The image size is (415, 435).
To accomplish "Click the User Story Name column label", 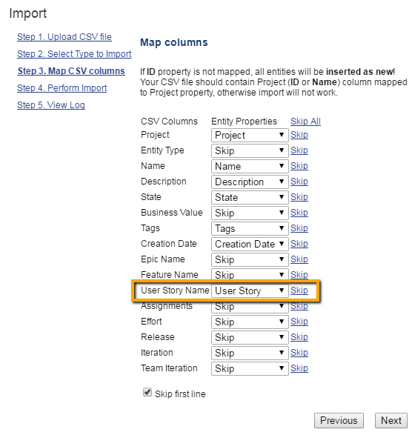I will [175, 290].
